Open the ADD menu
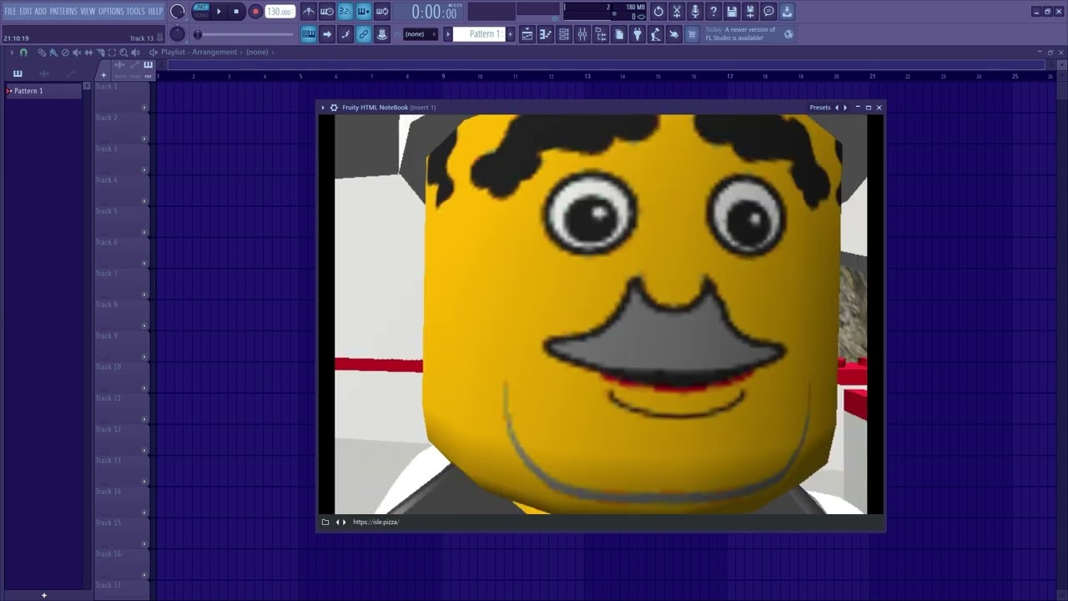 click(x=40, y=11)
